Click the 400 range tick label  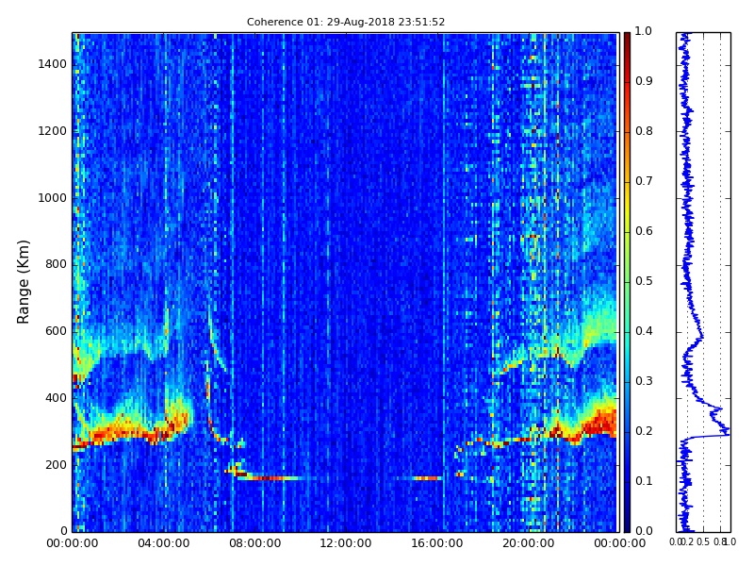(x=56, y=398)
